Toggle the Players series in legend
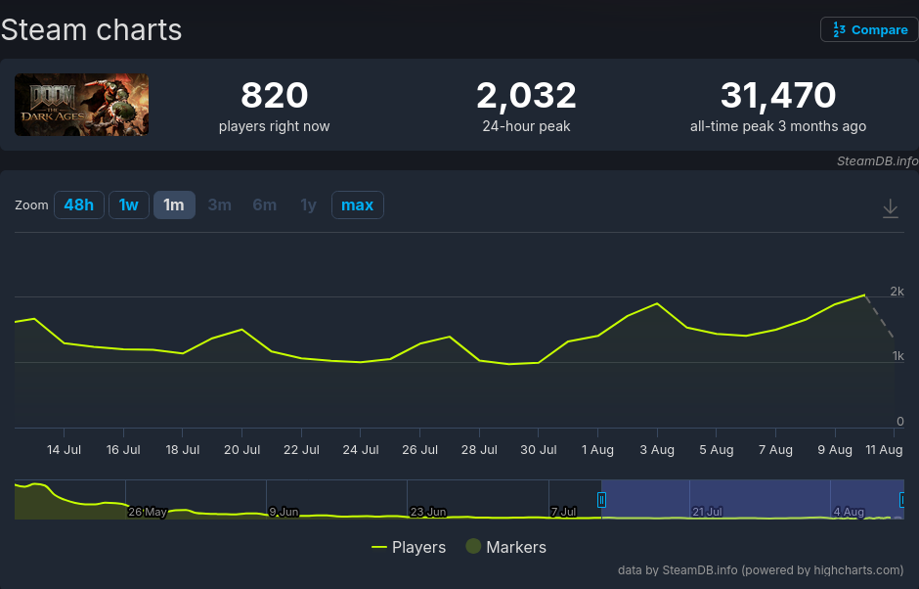The width and height of the screenshot is (919, 589). [409, 547]
